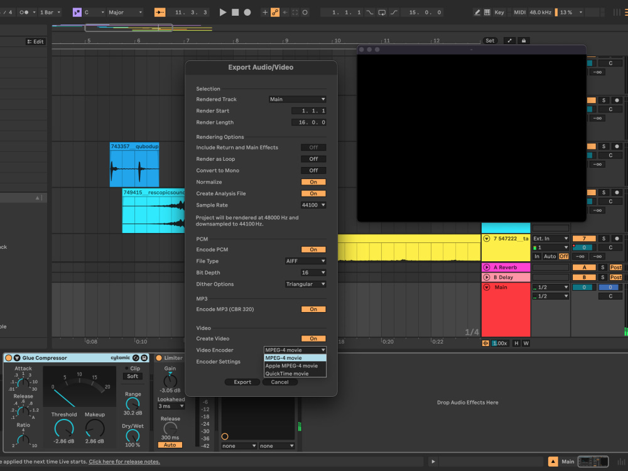Toggle Glue Compressor device activator
The width and height of the screenshot is (628, 471).
[8, 358]
